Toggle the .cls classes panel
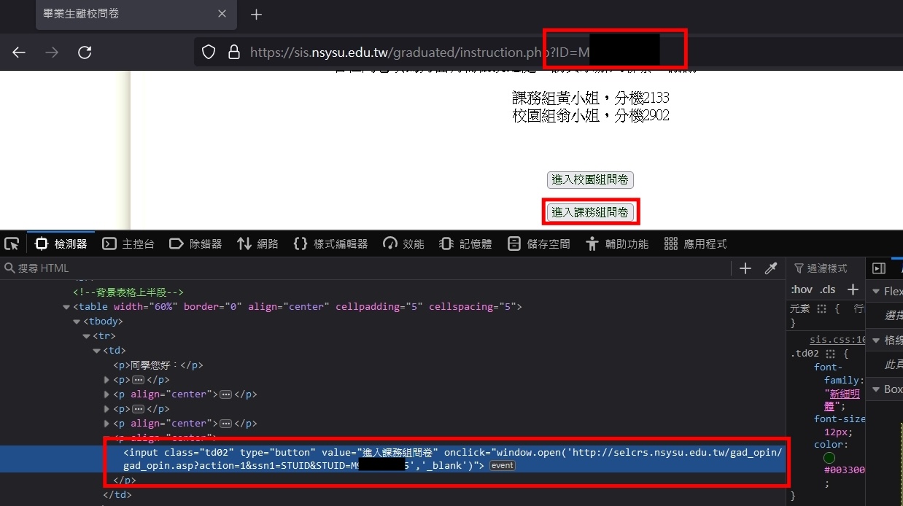 [828, 289]
